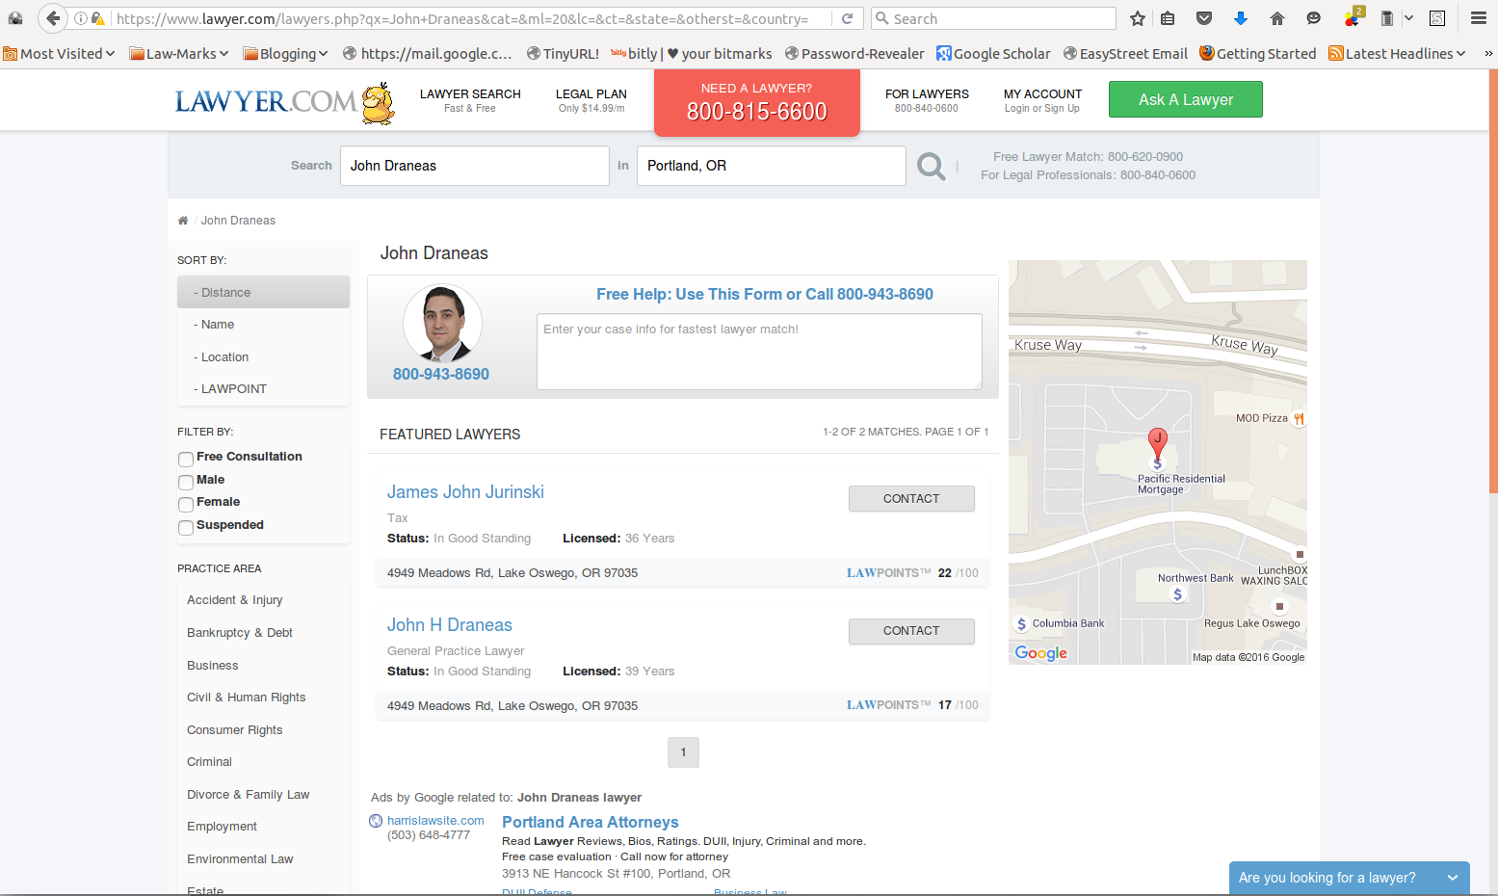Sort results by LAWPOINT
Screen dimensions: 1498x896
point(263,389)
